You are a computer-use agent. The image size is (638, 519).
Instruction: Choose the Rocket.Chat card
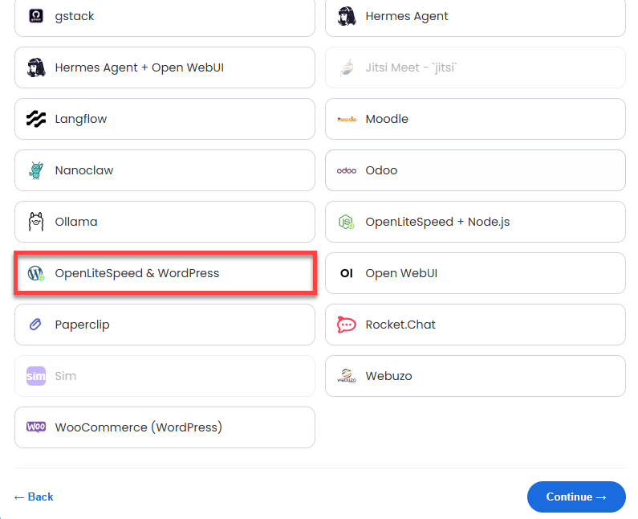(x=475, y=325)
